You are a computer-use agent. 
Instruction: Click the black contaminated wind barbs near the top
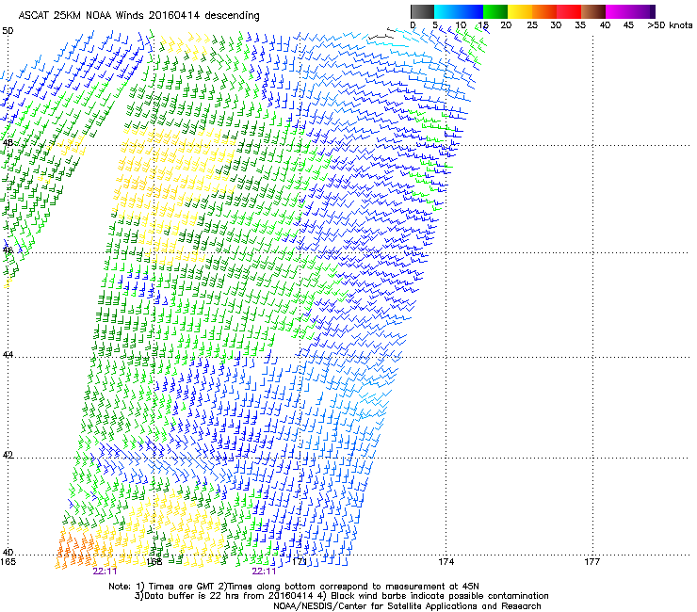tap(381, 35)
